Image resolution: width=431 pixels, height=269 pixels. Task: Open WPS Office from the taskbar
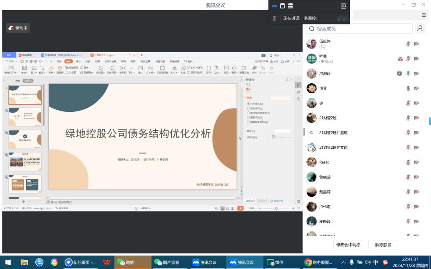(x=107, y=262)
